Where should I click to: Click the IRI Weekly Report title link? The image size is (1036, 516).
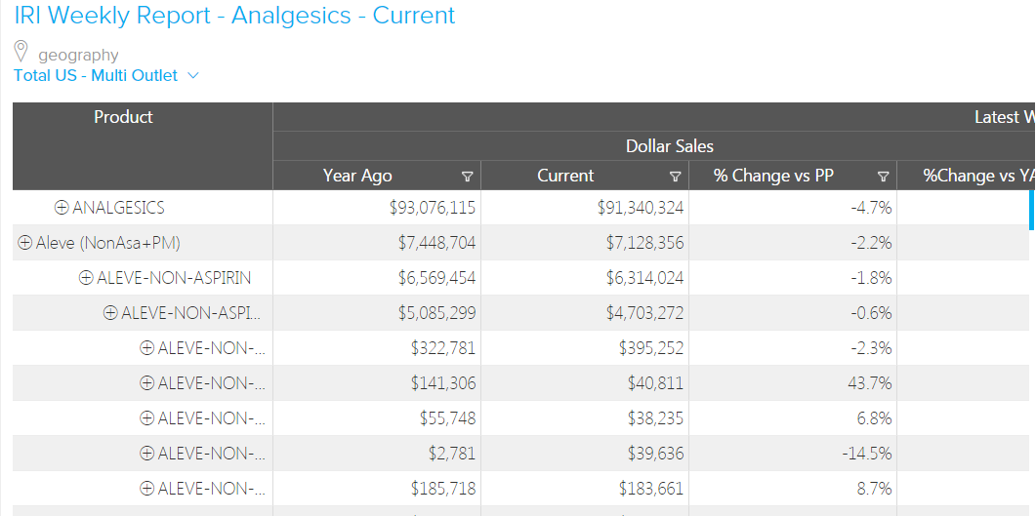click(234, 16)
